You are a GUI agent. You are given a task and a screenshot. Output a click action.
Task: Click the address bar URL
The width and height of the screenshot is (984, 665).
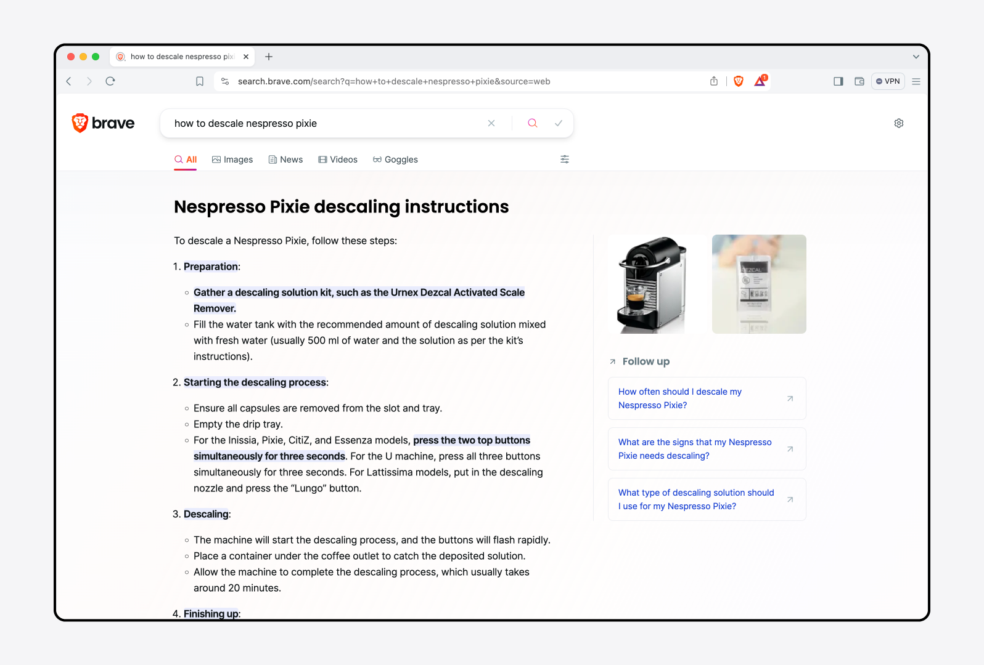[394, 81]
